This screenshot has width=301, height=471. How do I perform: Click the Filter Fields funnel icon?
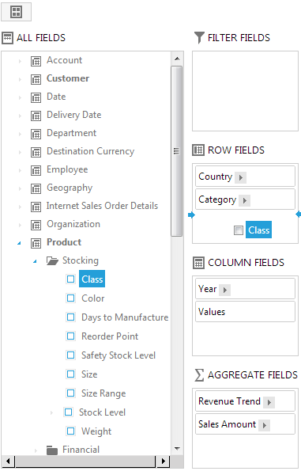[x=199, y=38]
